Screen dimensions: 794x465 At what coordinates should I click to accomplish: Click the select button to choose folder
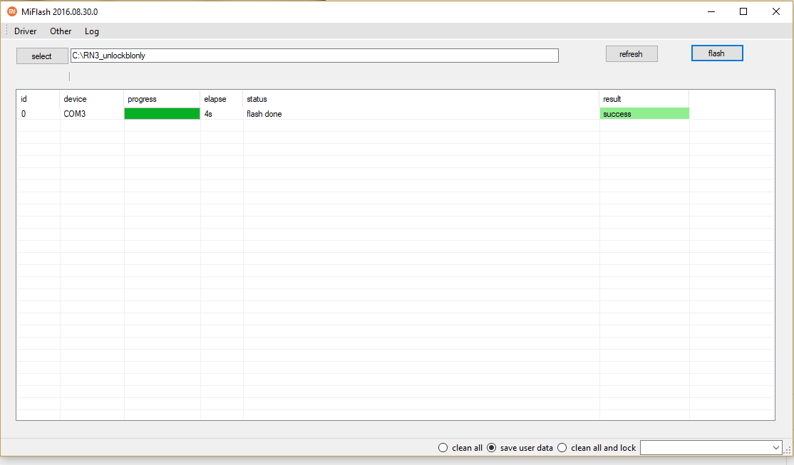[x=42, y=56]
